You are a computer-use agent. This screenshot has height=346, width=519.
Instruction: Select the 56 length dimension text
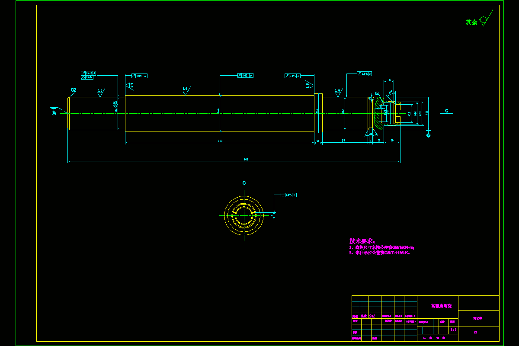pos(343,141)
